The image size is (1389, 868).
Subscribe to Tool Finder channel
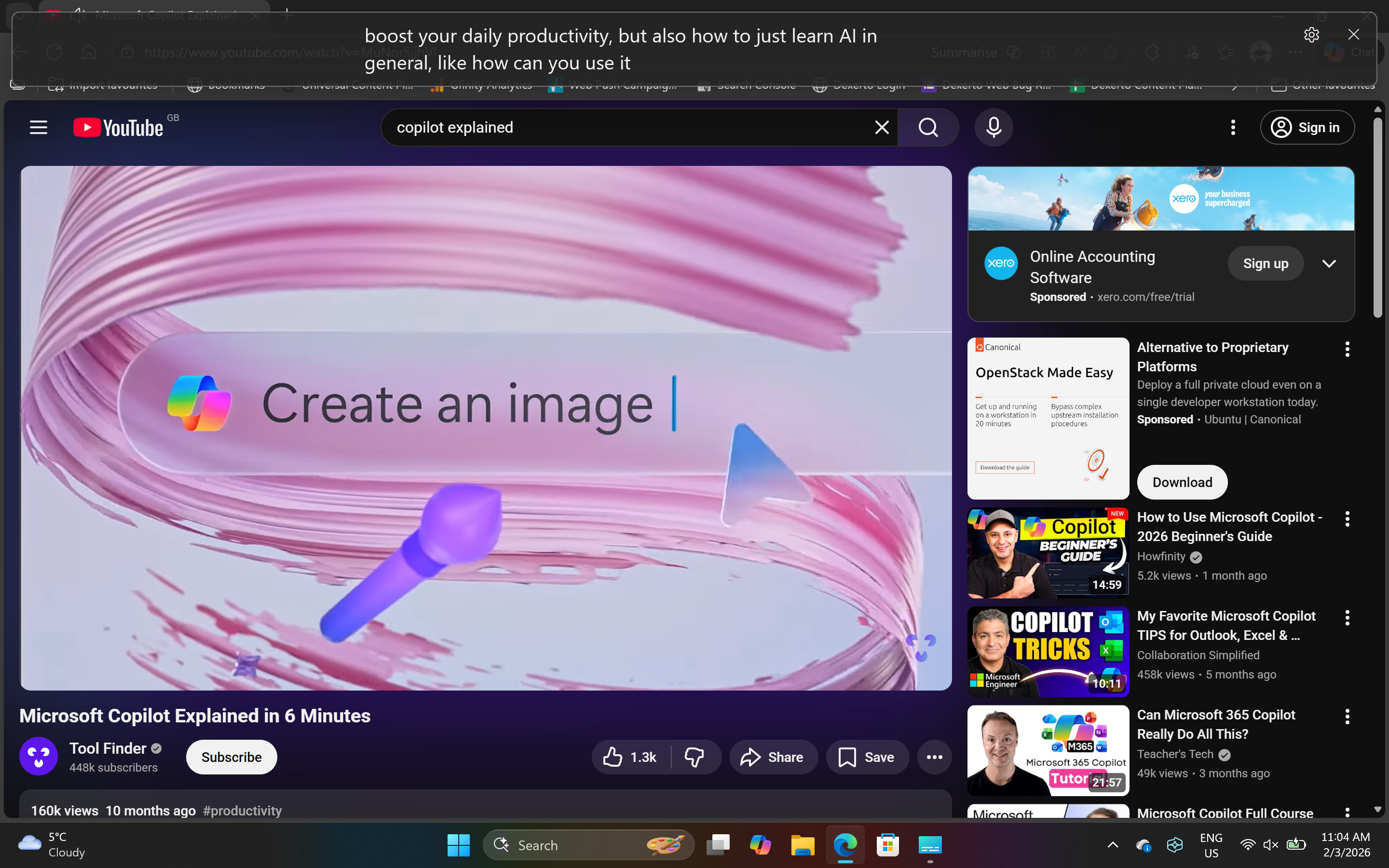point(231,757)
